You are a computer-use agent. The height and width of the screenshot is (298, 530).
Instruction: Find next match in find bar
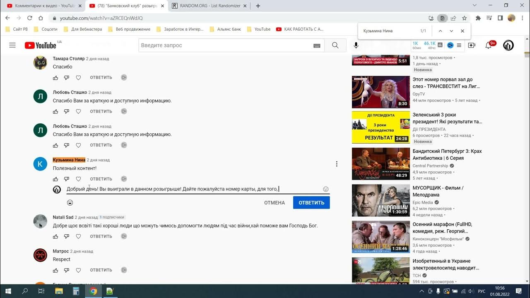coord(451,31)
